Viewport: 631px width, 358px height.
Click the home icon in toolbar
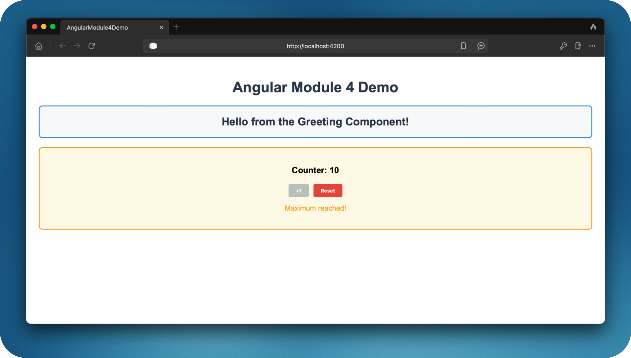coord(39,46)
